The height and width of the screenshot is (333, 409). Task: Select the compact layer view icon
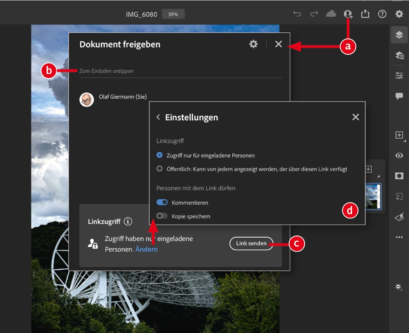click(399, 35)
